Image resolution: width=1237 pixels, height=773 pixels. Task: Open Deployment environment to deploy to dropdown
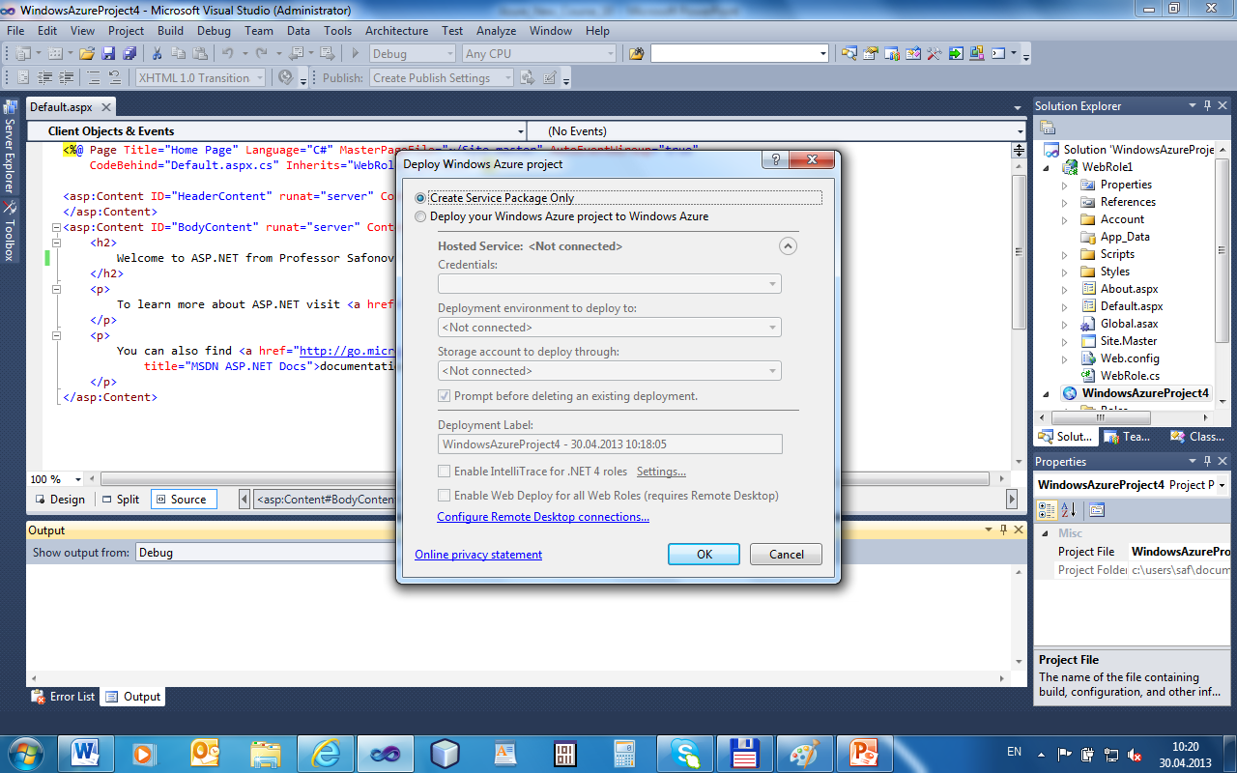tap(610, 328)
